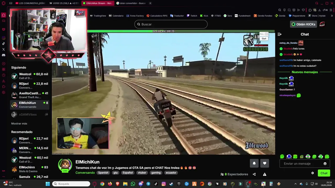Open the Pepperstone bookmark
This screenshot has width=335, height=188.
tap(297, 16)
